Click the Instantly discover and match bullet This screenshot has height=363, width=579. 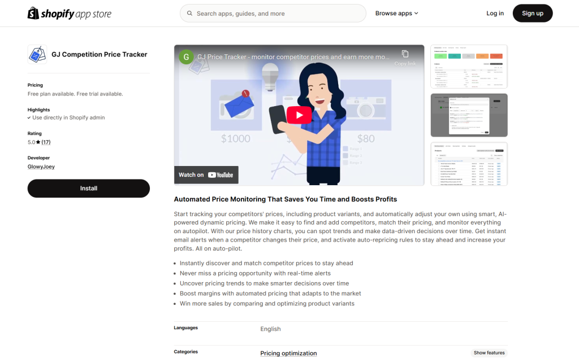coord(266,264)
